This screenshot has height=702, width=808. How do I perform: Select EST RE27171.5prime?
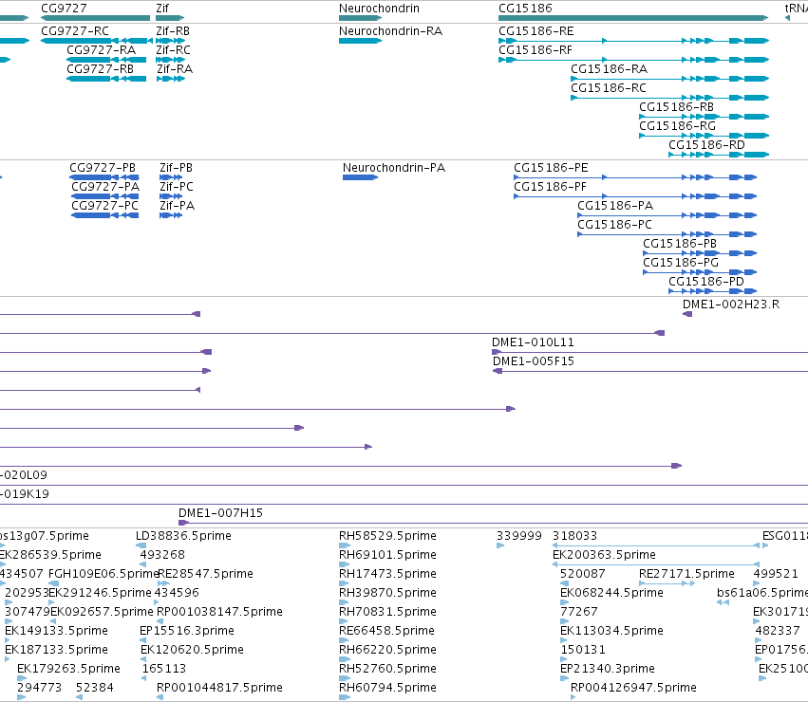(x=686, y=574)
